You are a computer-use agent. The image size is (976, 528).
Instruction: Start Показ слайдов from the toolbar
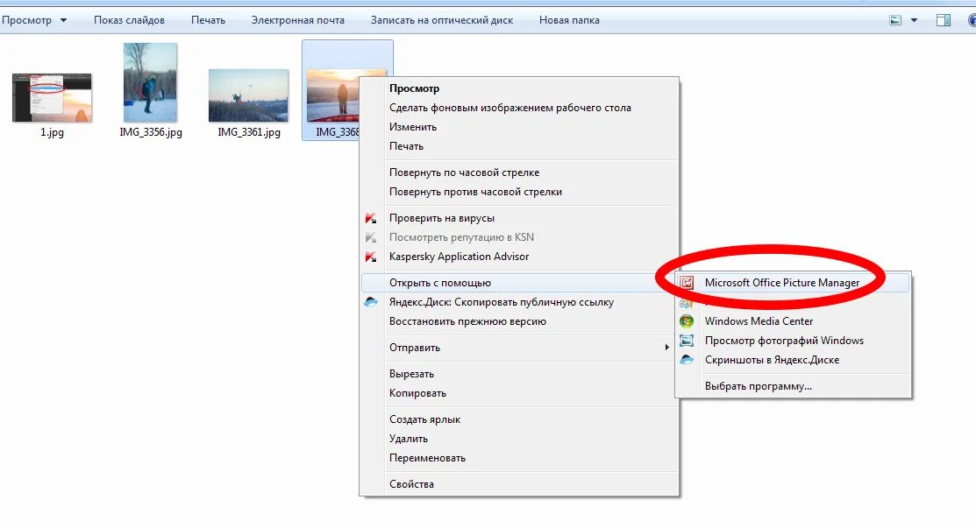tap(130, 20)
